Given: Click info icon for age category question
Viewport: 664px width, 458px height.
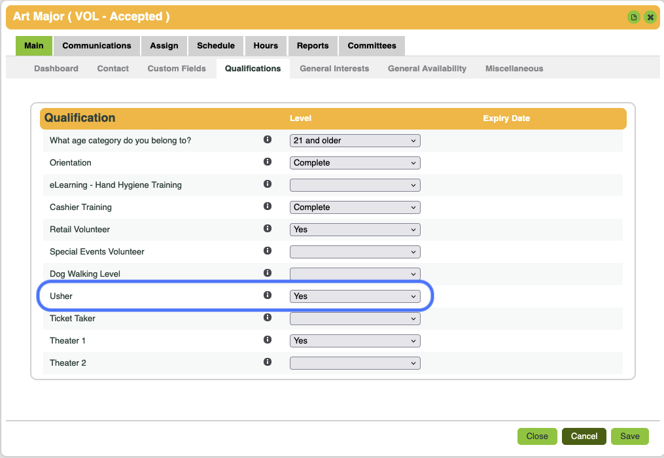Looking at the screenshot, I should pyautogui.click(x=267, y=139).
